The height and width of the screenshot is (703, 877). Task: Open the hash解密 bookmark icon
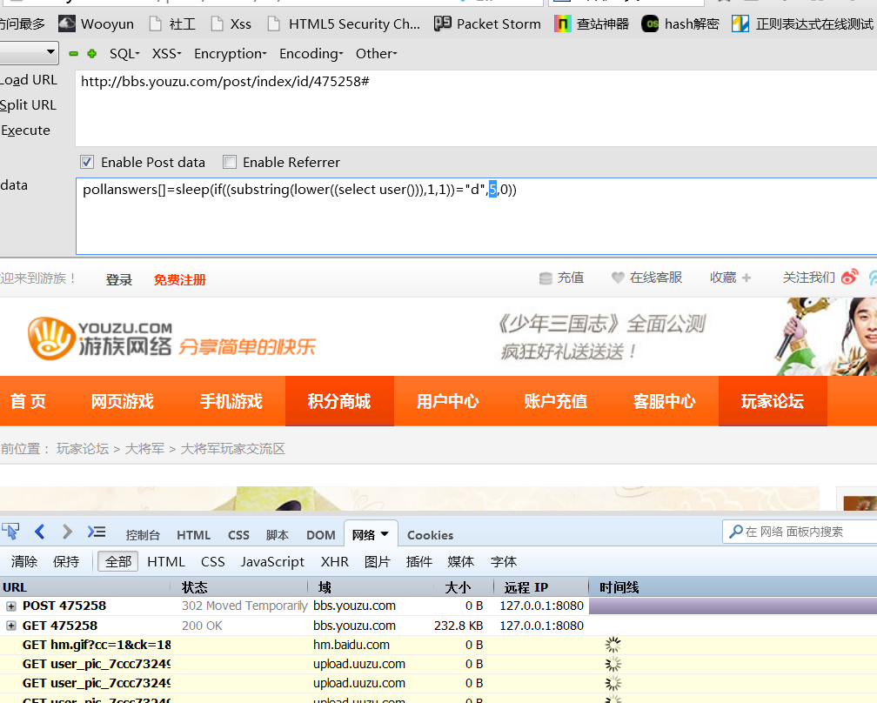650,24
